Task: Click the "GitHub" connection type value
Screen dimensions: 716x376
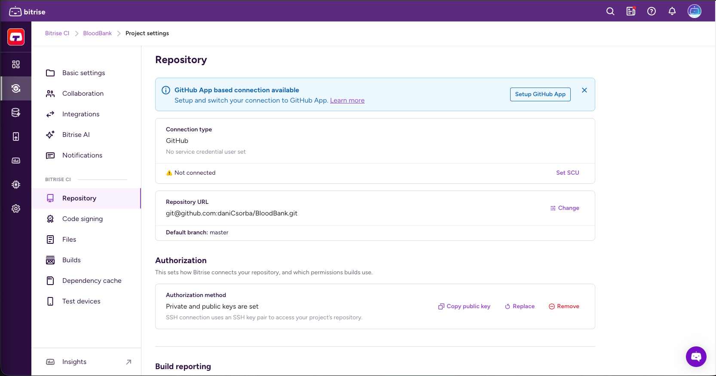Action: click(x=177, y=141)
